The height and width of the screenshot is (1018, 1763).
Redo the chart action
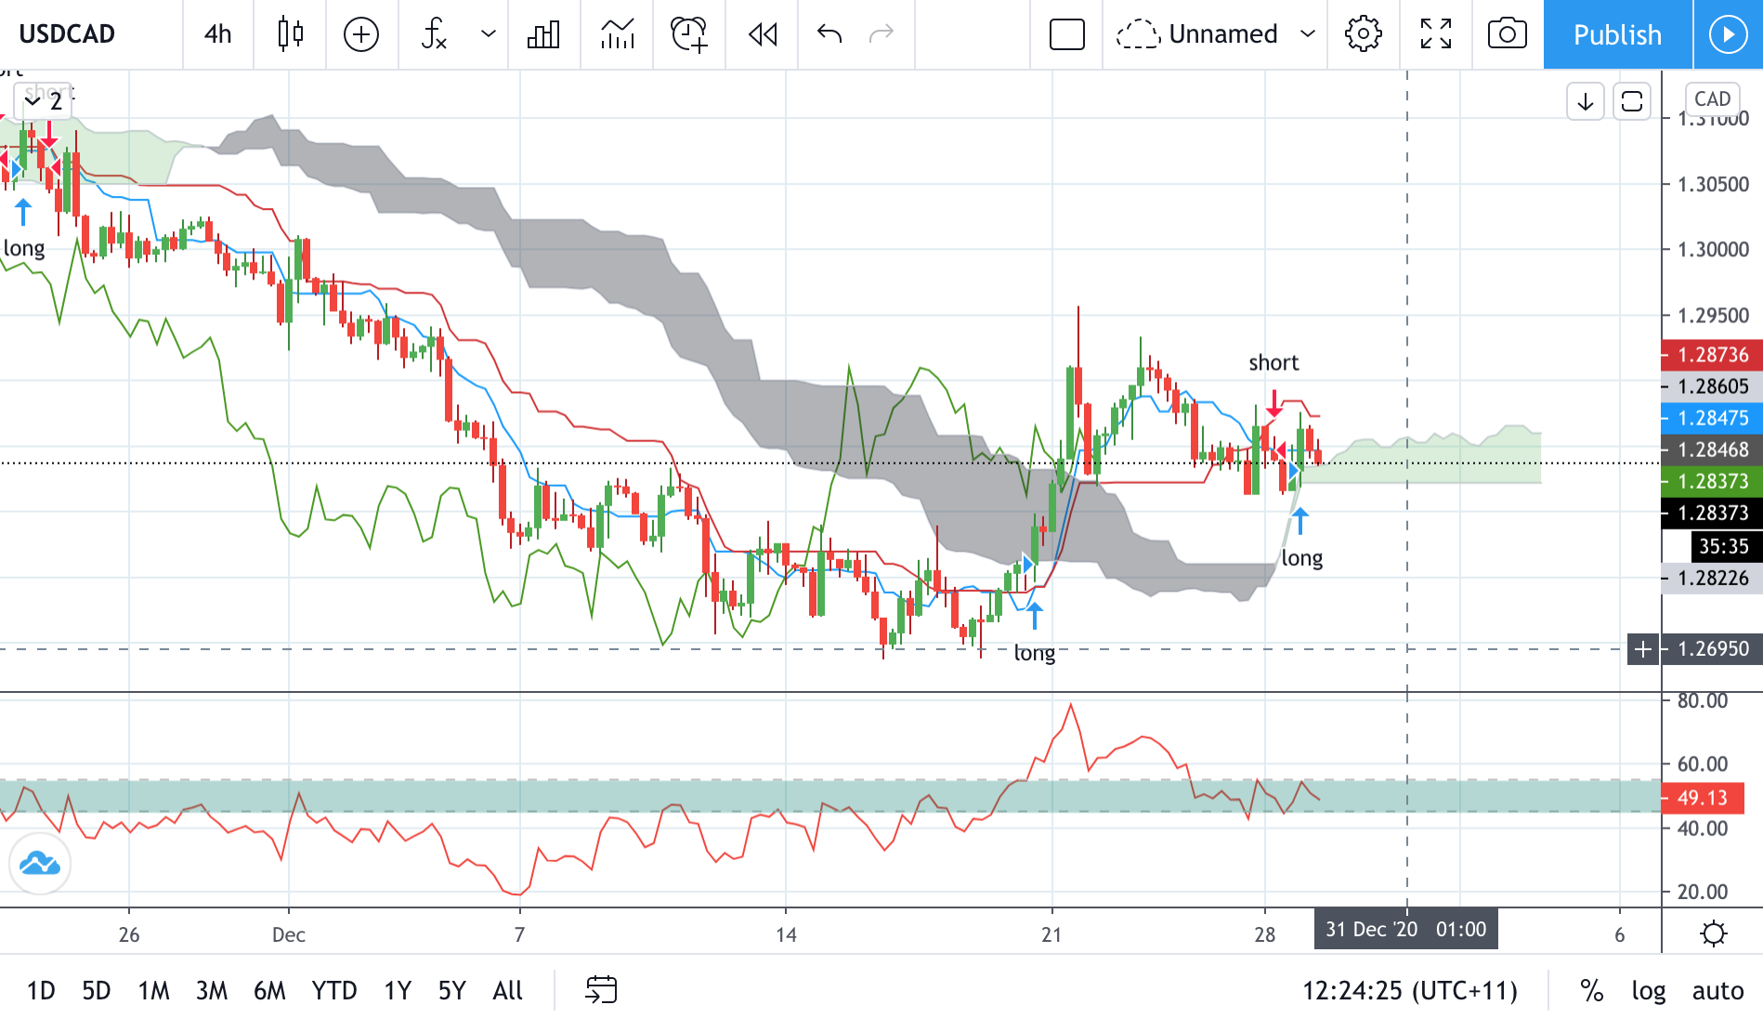pos(881,34)
